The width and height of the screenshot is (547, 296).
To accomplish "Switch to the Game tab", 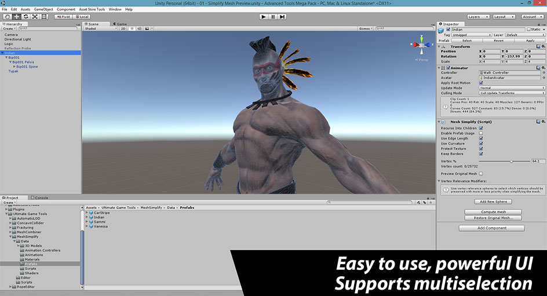I will (119, 24).
